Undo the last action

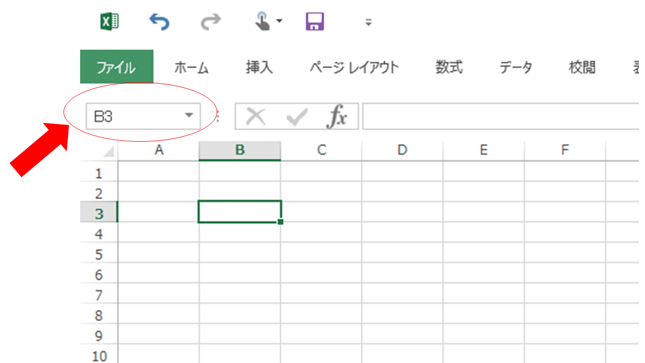pos(159,22)
